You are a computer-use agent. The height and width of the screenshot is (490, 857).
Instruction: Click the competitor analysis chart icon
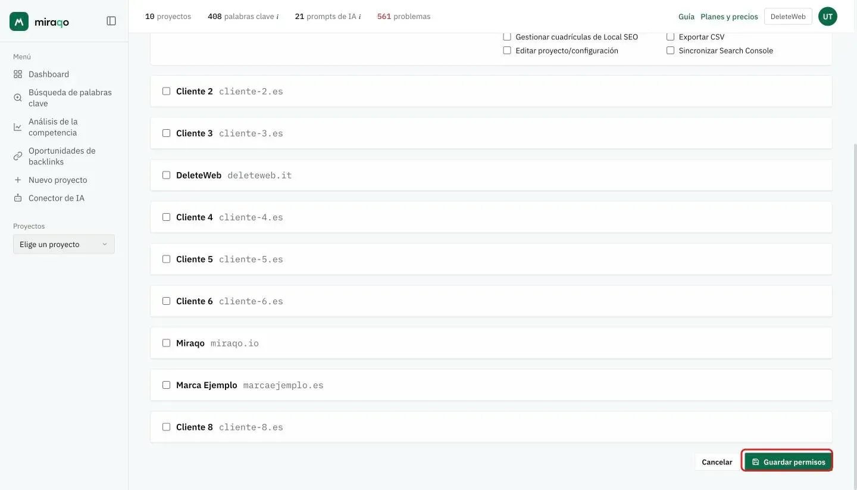pyautogui.click(x=18, y=127)
